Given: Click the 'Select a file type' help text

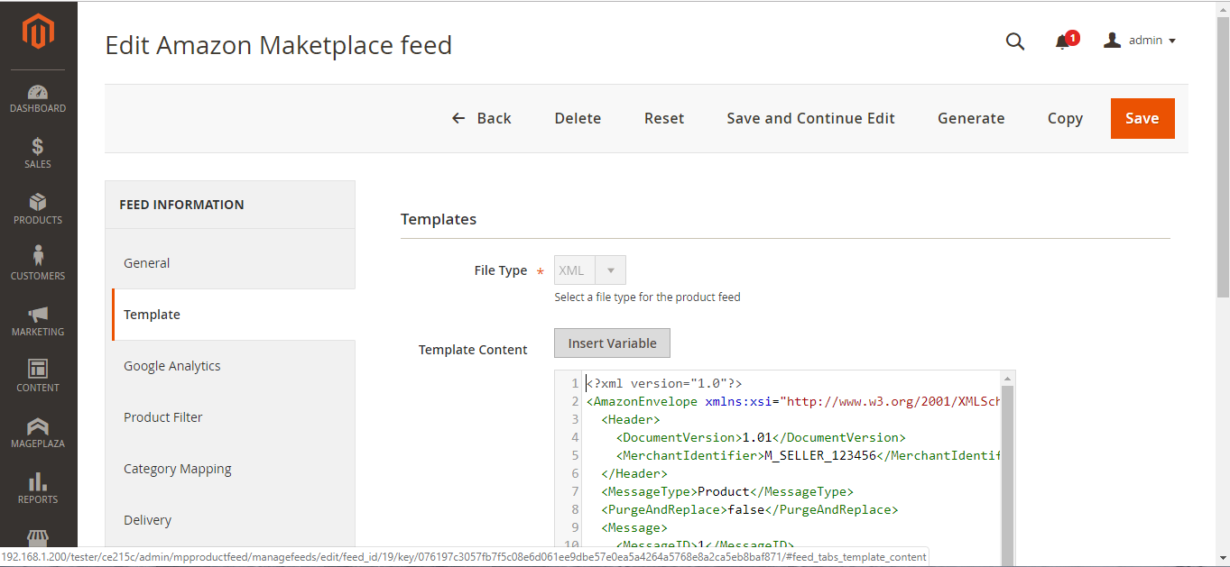Looking at the screenshot, I should pyautogui.click(x=647, y=297).
